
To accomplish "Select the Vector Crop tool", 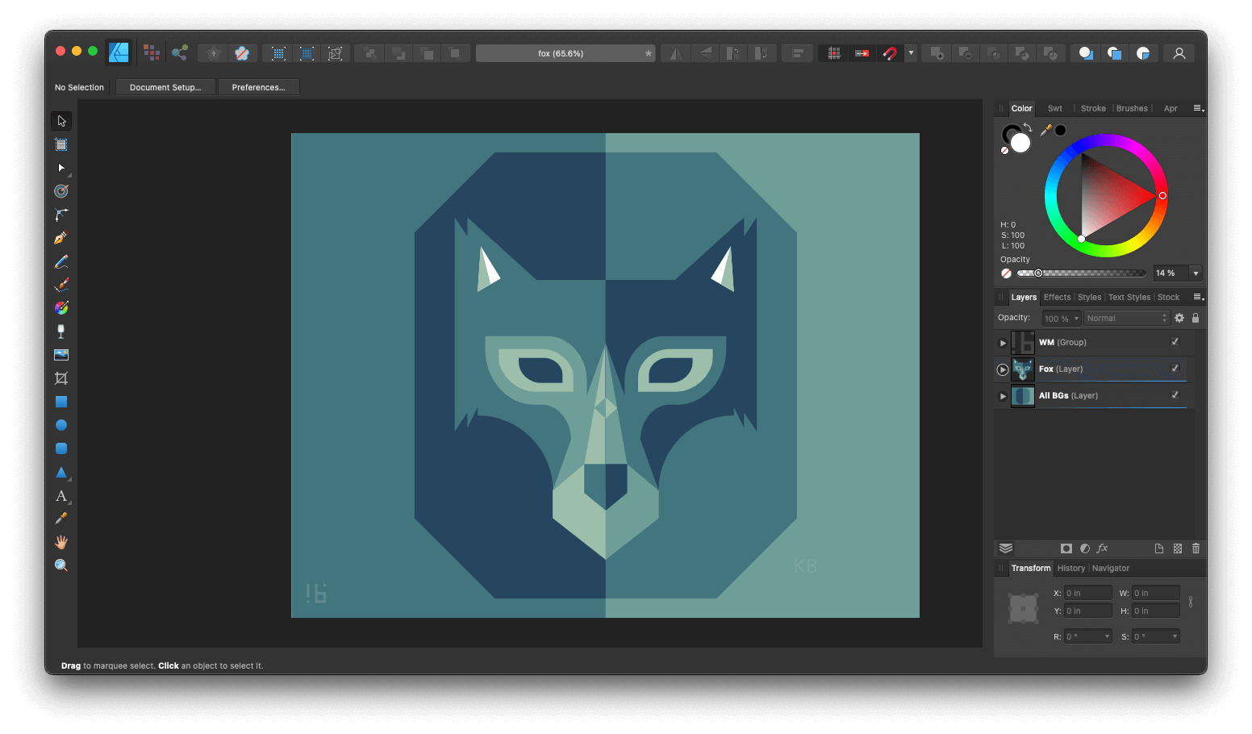I will tap(61, 377).
